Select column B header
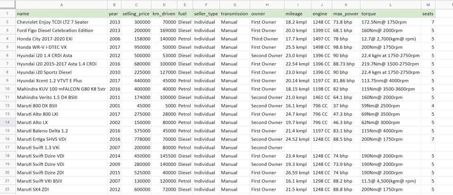 (x=114, y=5)
